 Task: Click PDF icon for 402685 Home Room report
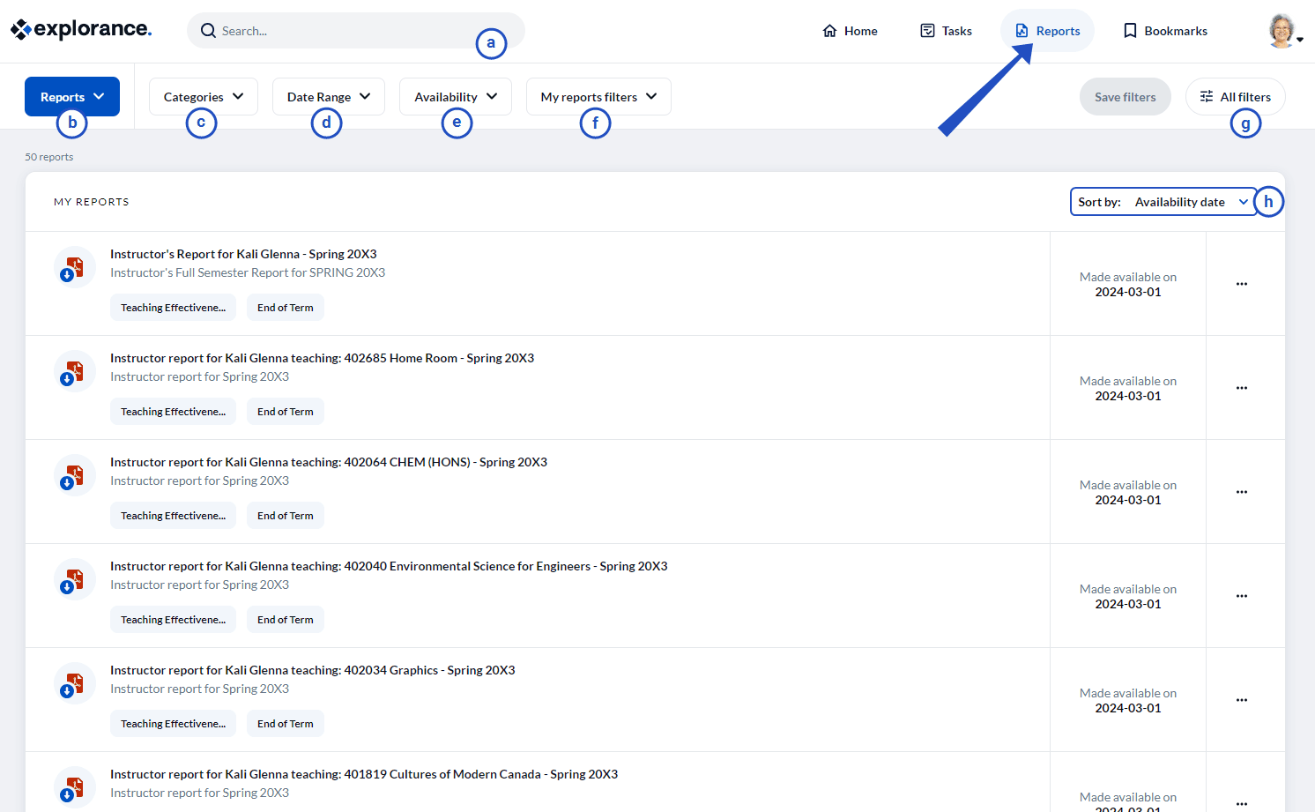pyautogui.click(x=74, y=372)
